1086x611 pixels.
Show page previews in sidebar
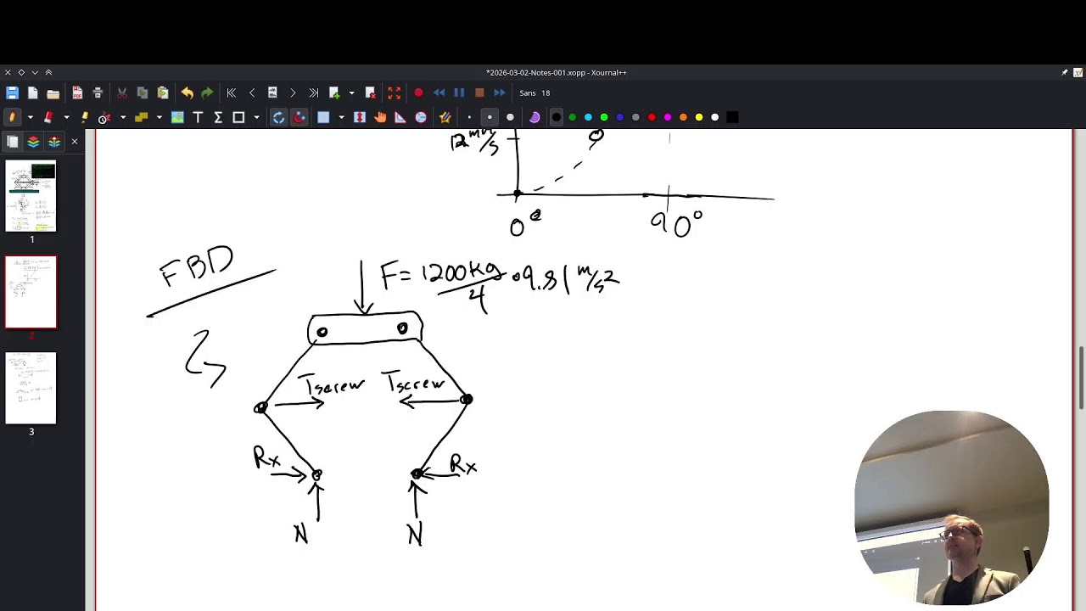click(x=13, y=142)
